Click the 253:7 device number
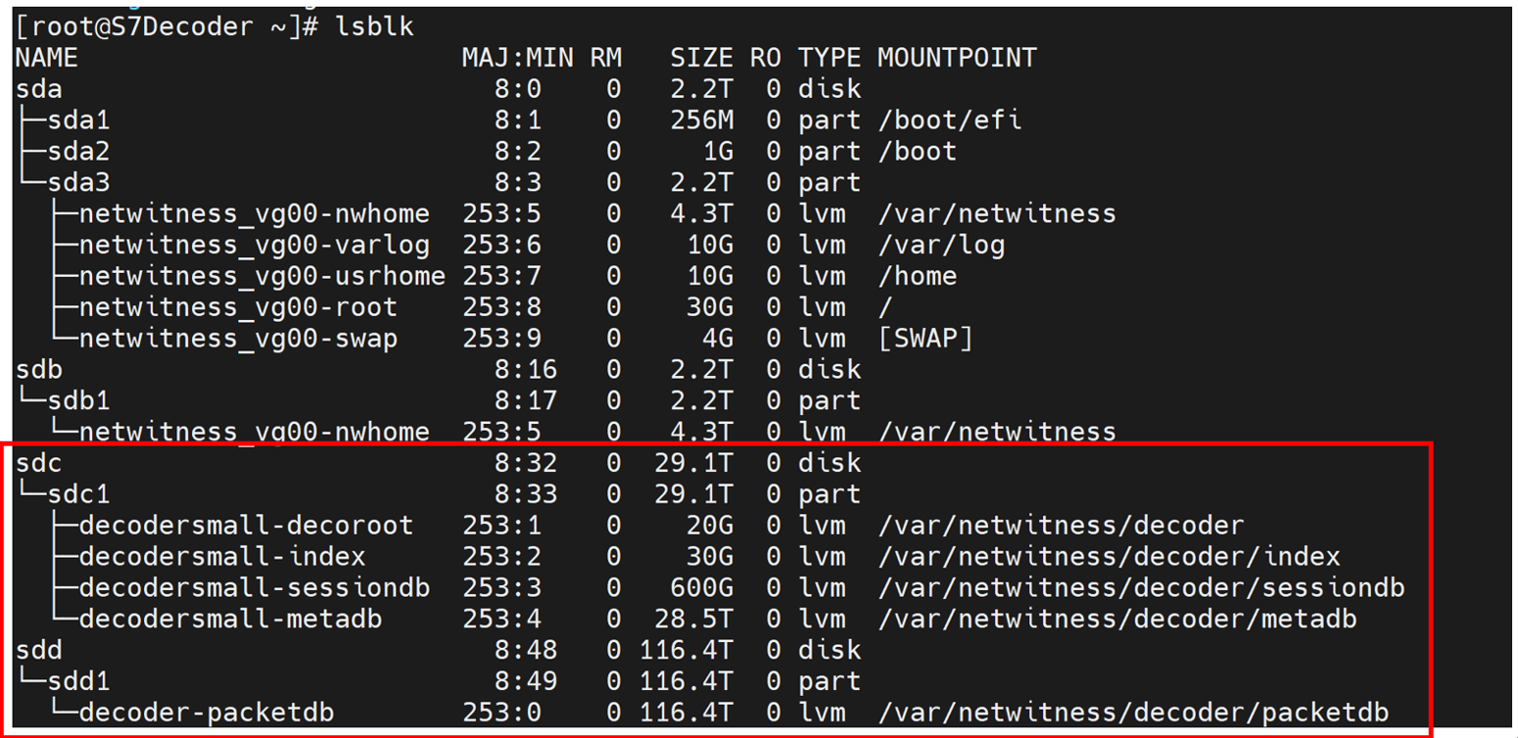The width and height of the screenshot is (1518, 738). 501,276
